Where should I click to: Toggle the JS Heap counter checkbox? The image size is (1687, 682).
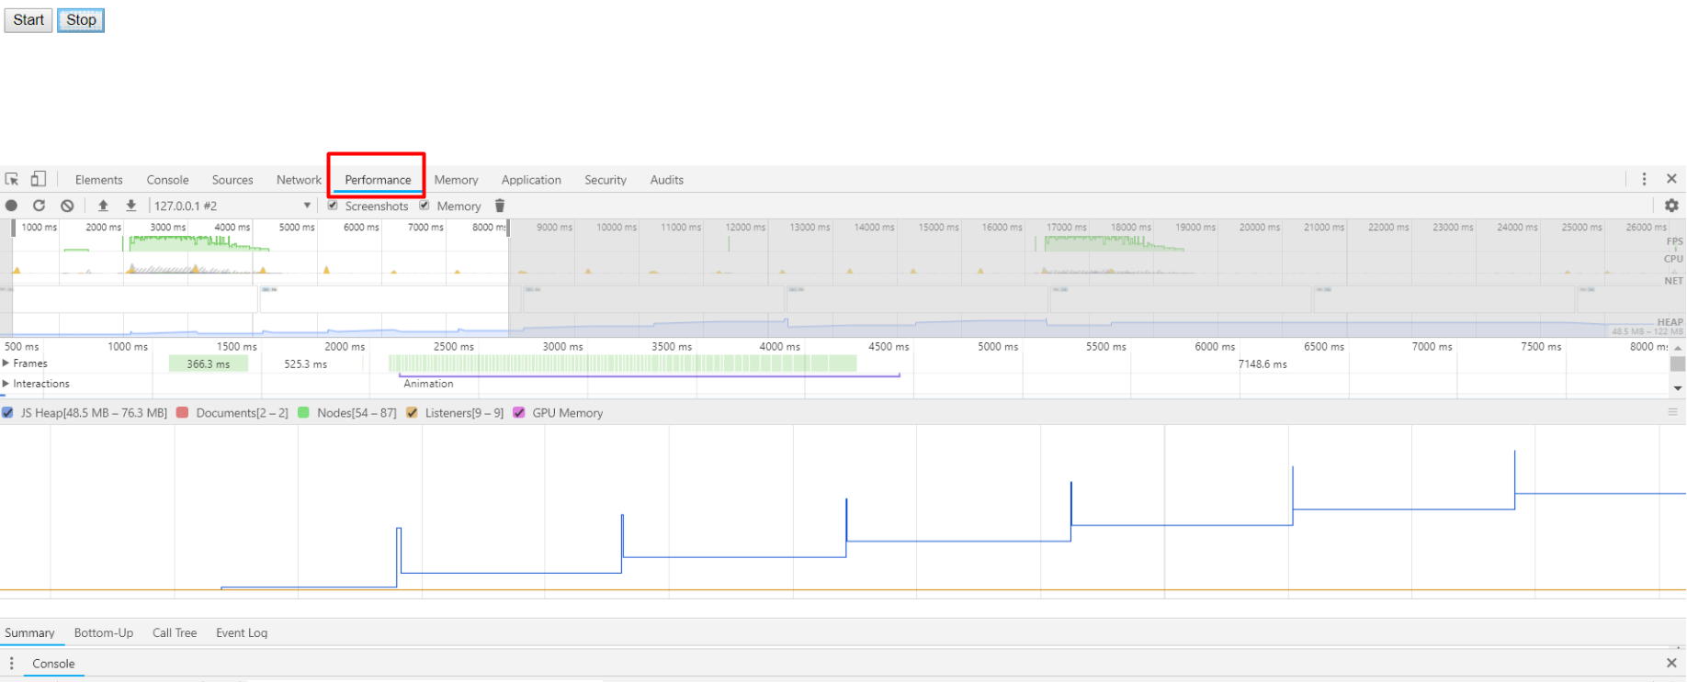(8, 413)
